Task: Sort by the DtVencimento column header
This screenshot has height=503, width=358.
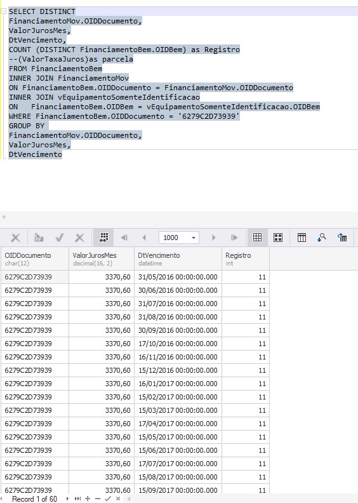Action: click(x=178, y=258)
